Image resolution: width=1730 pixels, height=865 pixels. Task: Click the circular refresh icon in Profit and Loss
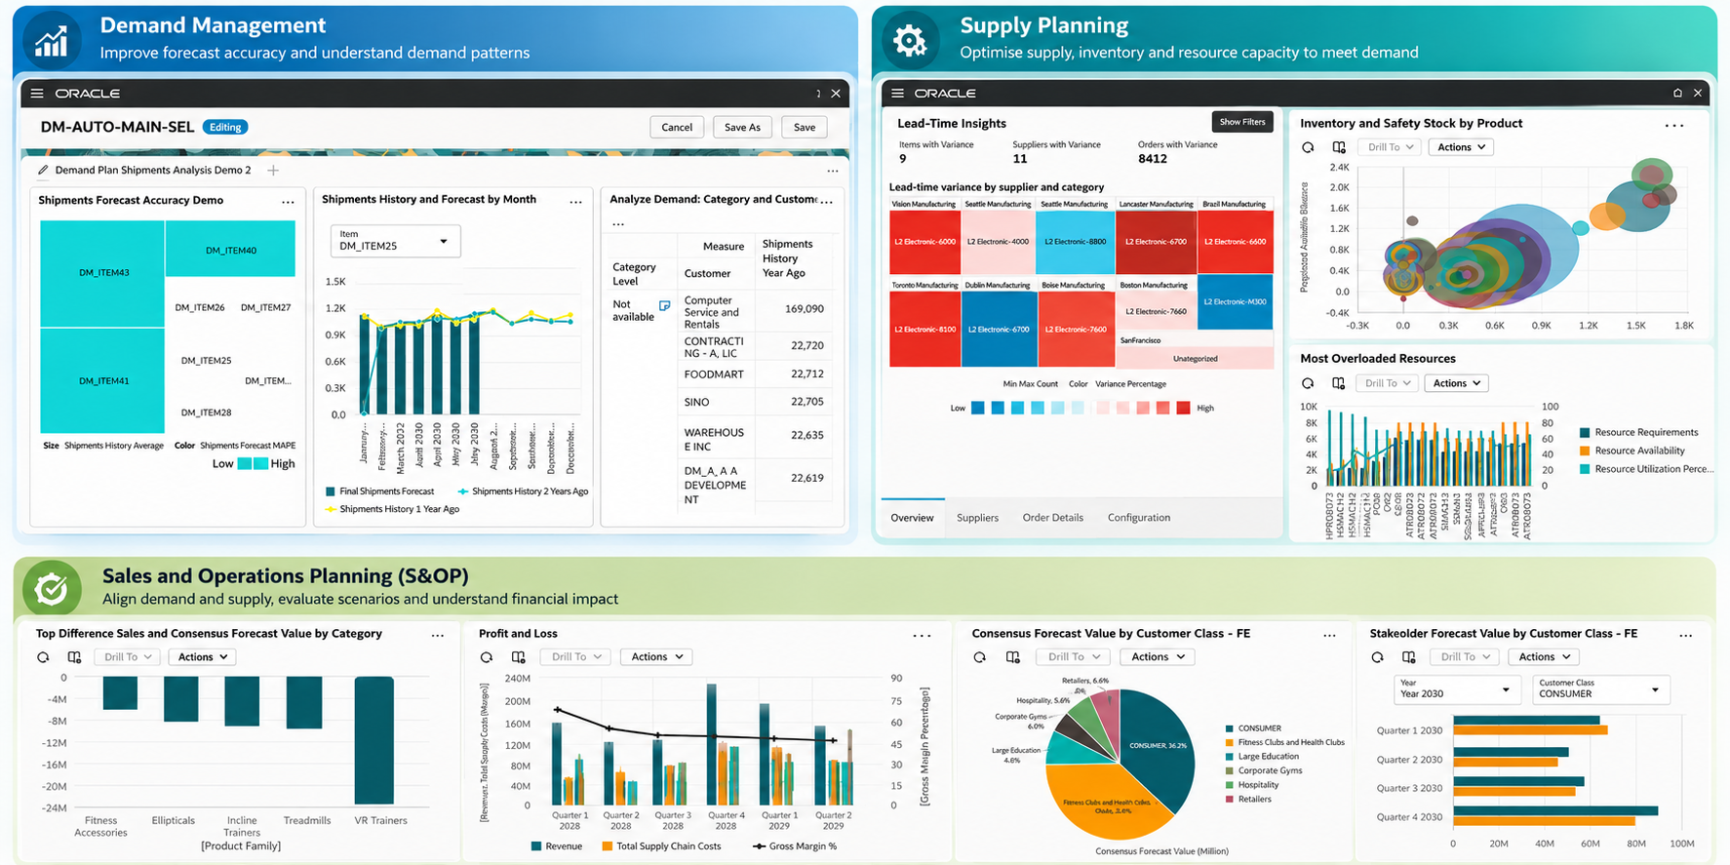(487, 657)
